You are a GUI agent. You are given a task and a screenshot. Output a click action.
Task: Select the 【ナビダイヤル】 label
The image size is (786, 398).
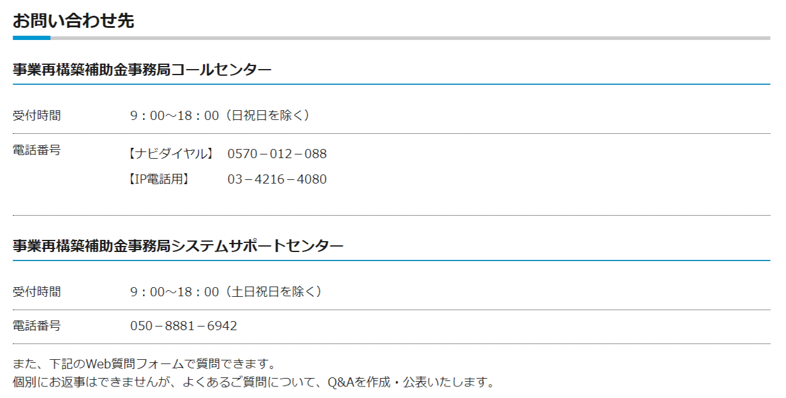(x=171, y=154)
